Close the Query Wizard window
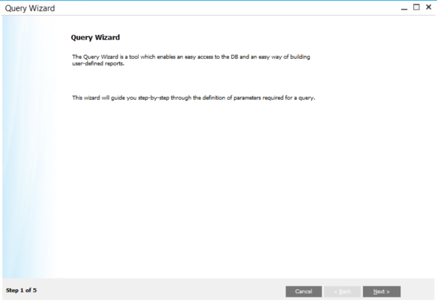 (x=429, y=7)
